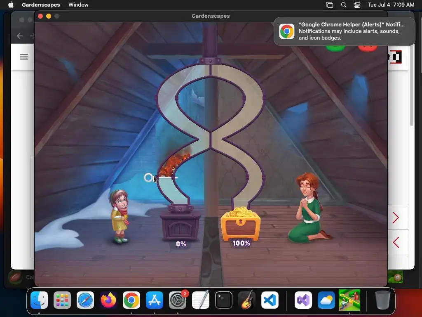
Task: Open hamburger menu in background browser page
Action: click(x=24, y=57)
